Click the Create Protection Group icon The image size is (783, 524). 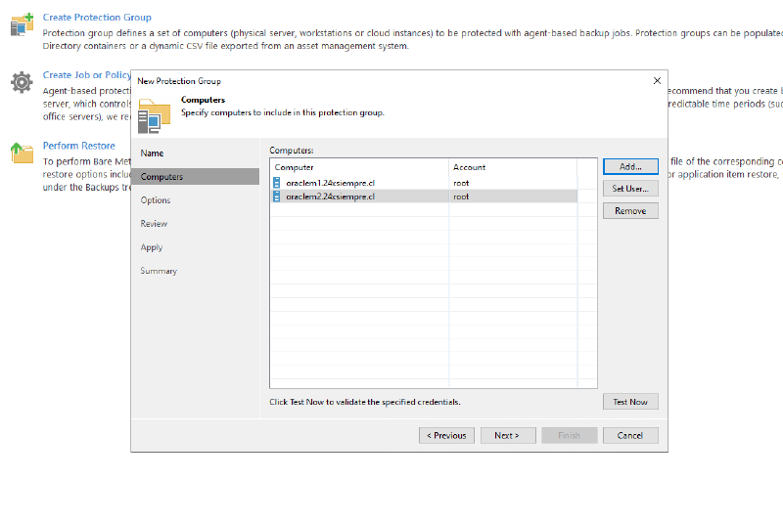(22, 24)
